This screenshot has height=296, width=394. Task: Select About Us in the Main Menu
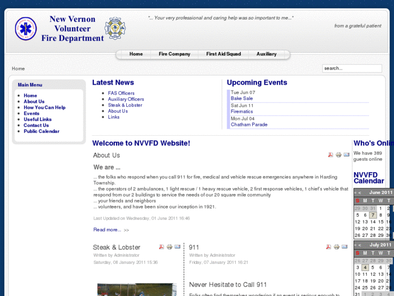tap(34, 102)
